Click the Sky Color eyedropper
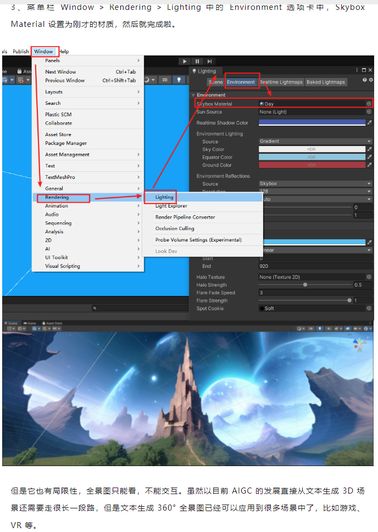This screenshot has height=532, width=378. point(370,149)
